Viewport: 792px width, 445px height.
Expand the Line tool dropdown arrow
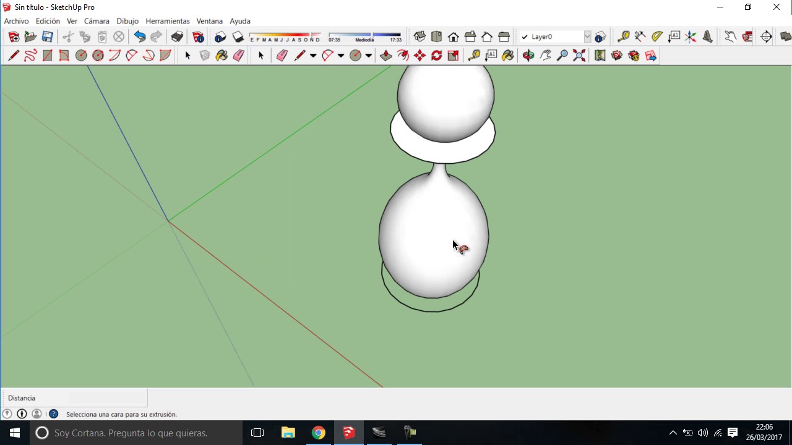coord(313,56)
